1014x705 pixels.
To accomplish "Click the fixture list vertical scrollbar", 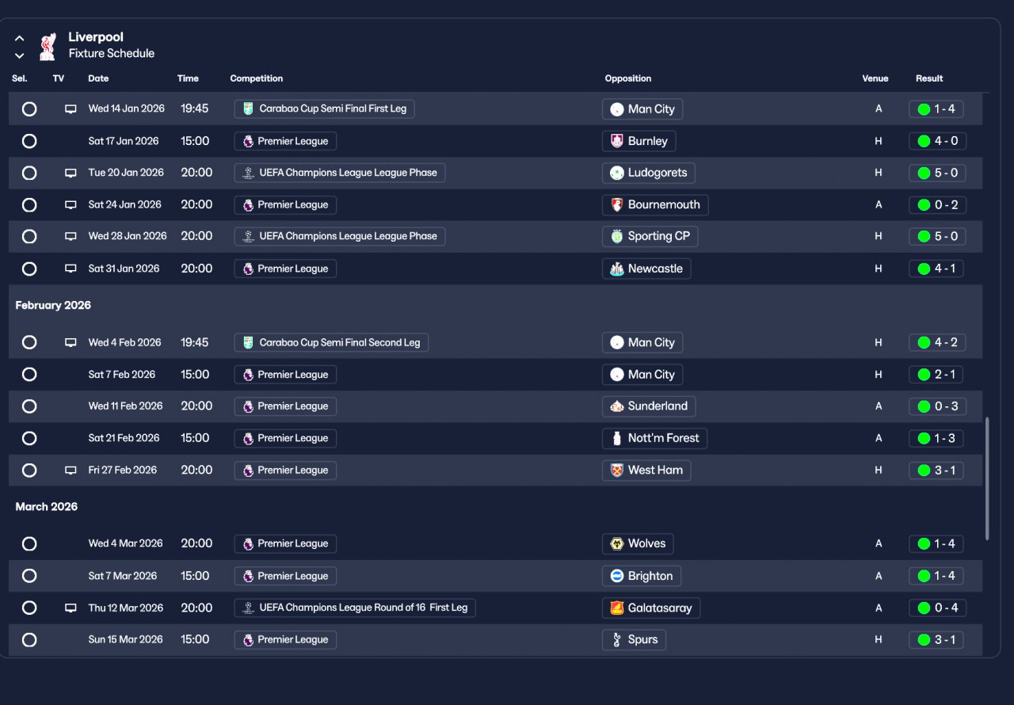I will point(986,478).
